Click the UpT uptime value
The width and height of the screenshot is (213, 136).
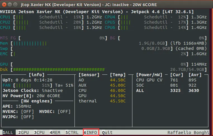[34, 80]
